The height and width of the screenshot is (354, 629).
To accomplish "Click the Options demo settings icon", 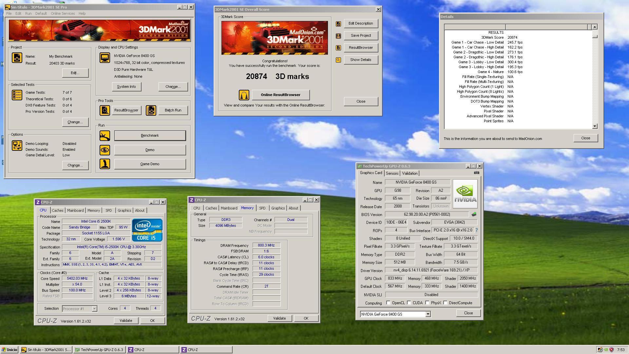I will (17, 146).
